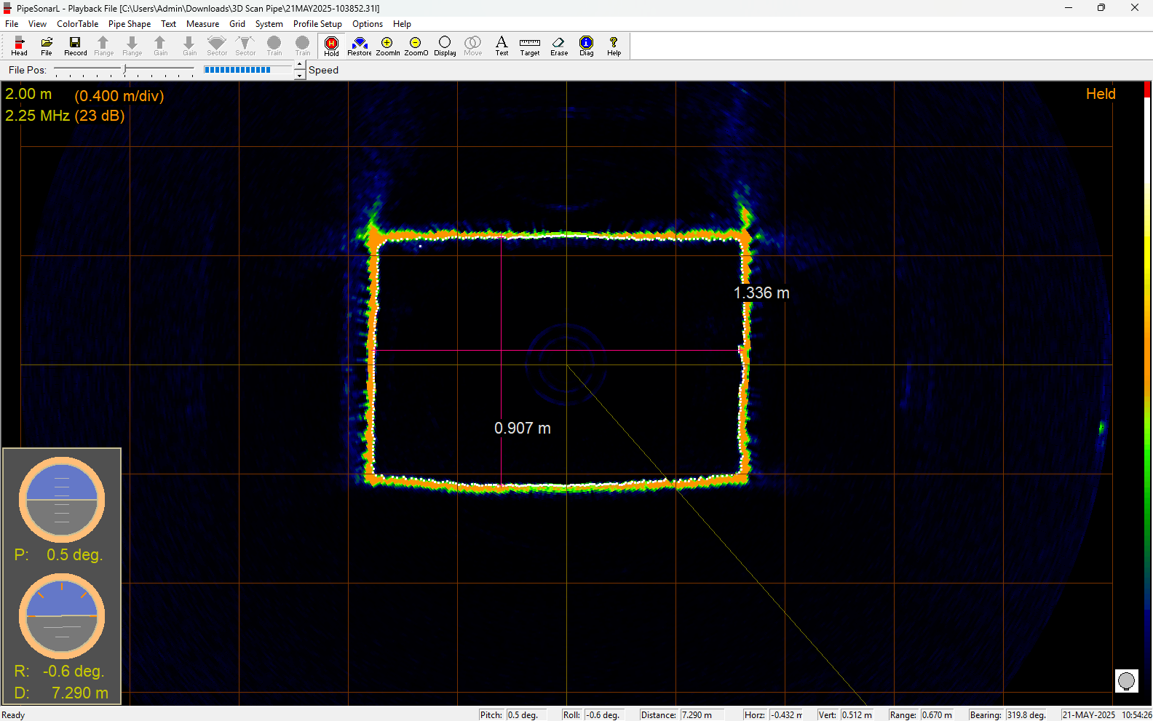Image resolution: width=1153 pixels, height=721 pixels.
Task: Click the Restore view icon
Action: (x=360, y=46)
